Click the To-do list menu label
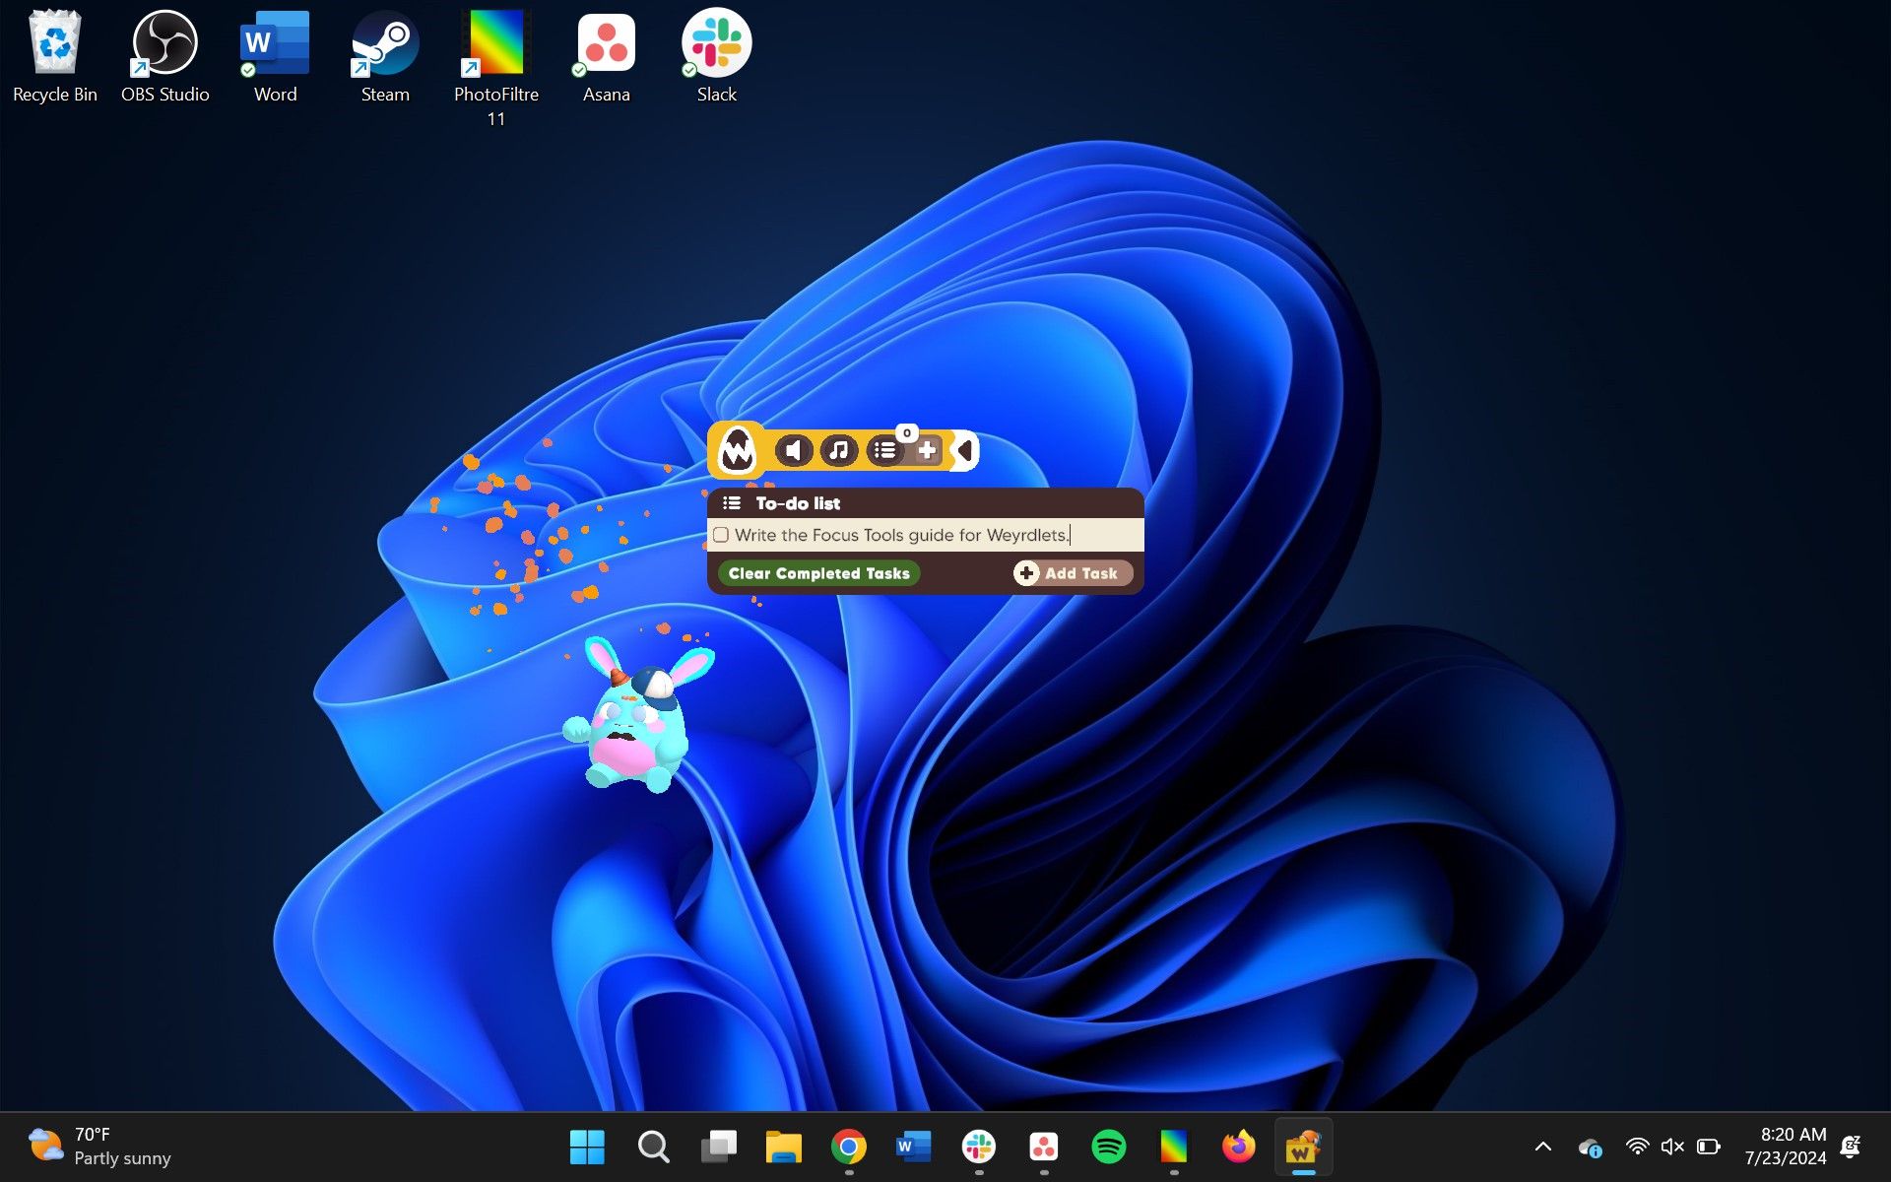This screenshot has width=1891, height=1182. (794, 502)
